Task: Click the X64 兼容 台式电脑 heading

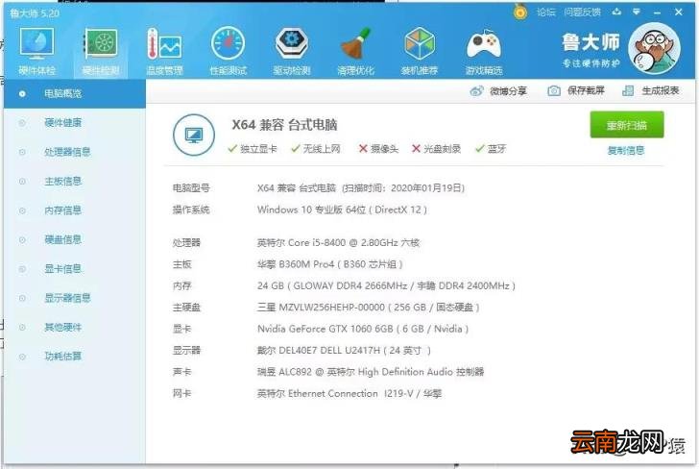Action: [x=284, y=125]
